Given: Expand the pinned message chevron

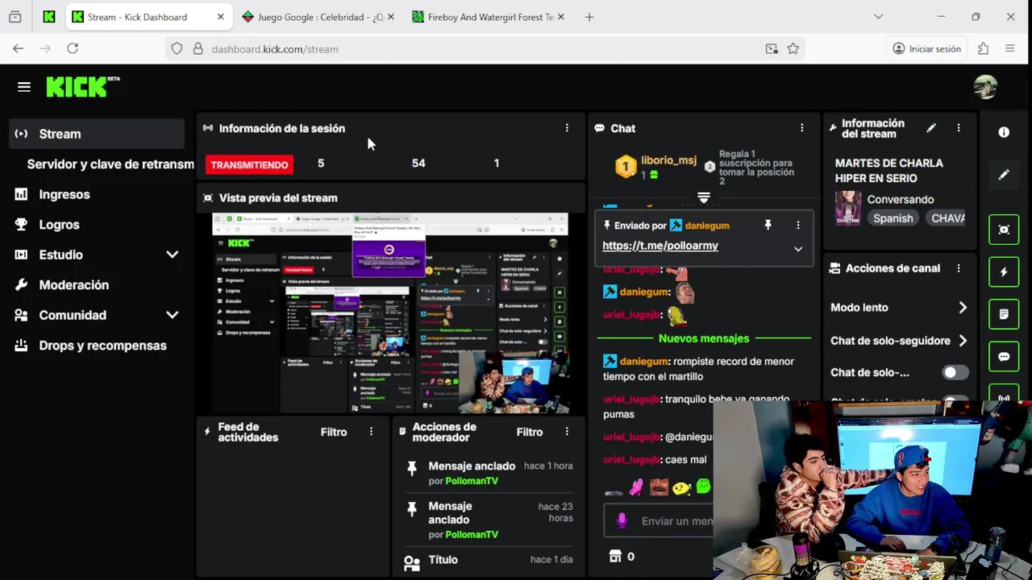Looking at the screenshot, I should (798, 249).
